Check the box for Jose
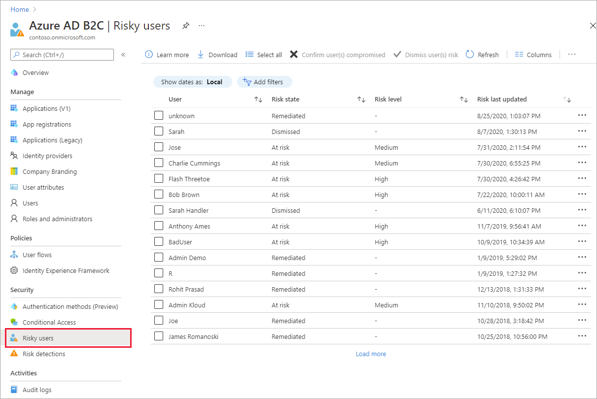 point(159,147)
